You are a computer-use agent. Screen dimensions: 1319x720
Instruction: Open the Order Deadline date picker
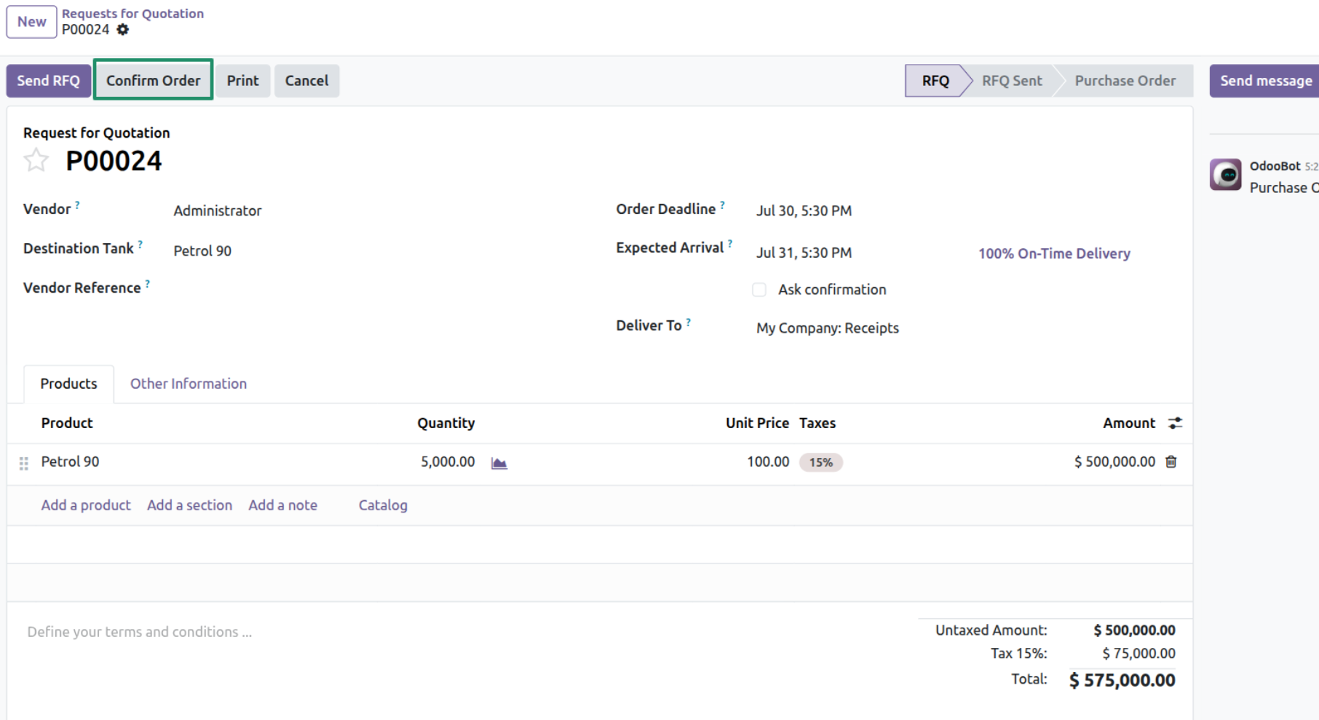coord(804,210)
